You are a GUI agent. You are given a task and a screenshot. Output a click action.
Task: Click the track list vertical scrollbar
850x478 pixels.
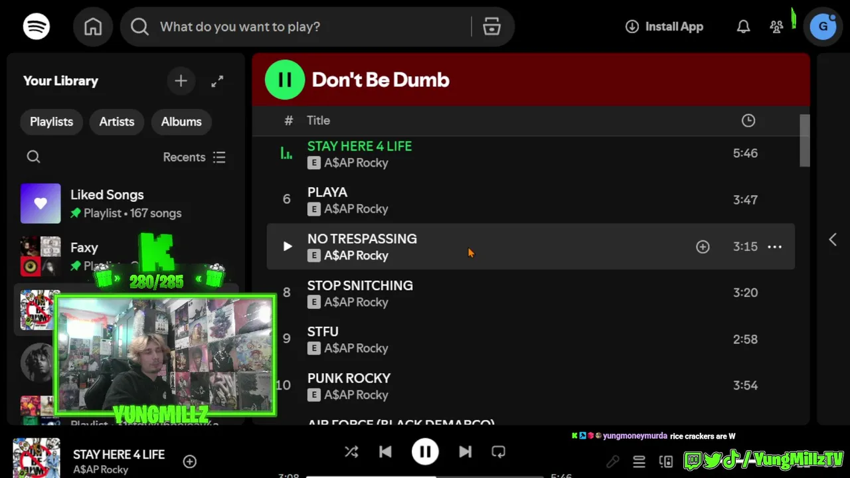(804, 141)
